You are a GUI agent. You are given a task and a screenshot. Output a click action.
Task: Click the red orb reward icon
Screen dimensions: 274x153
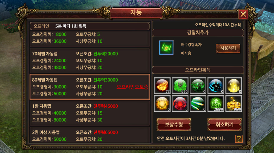[180, 104]
